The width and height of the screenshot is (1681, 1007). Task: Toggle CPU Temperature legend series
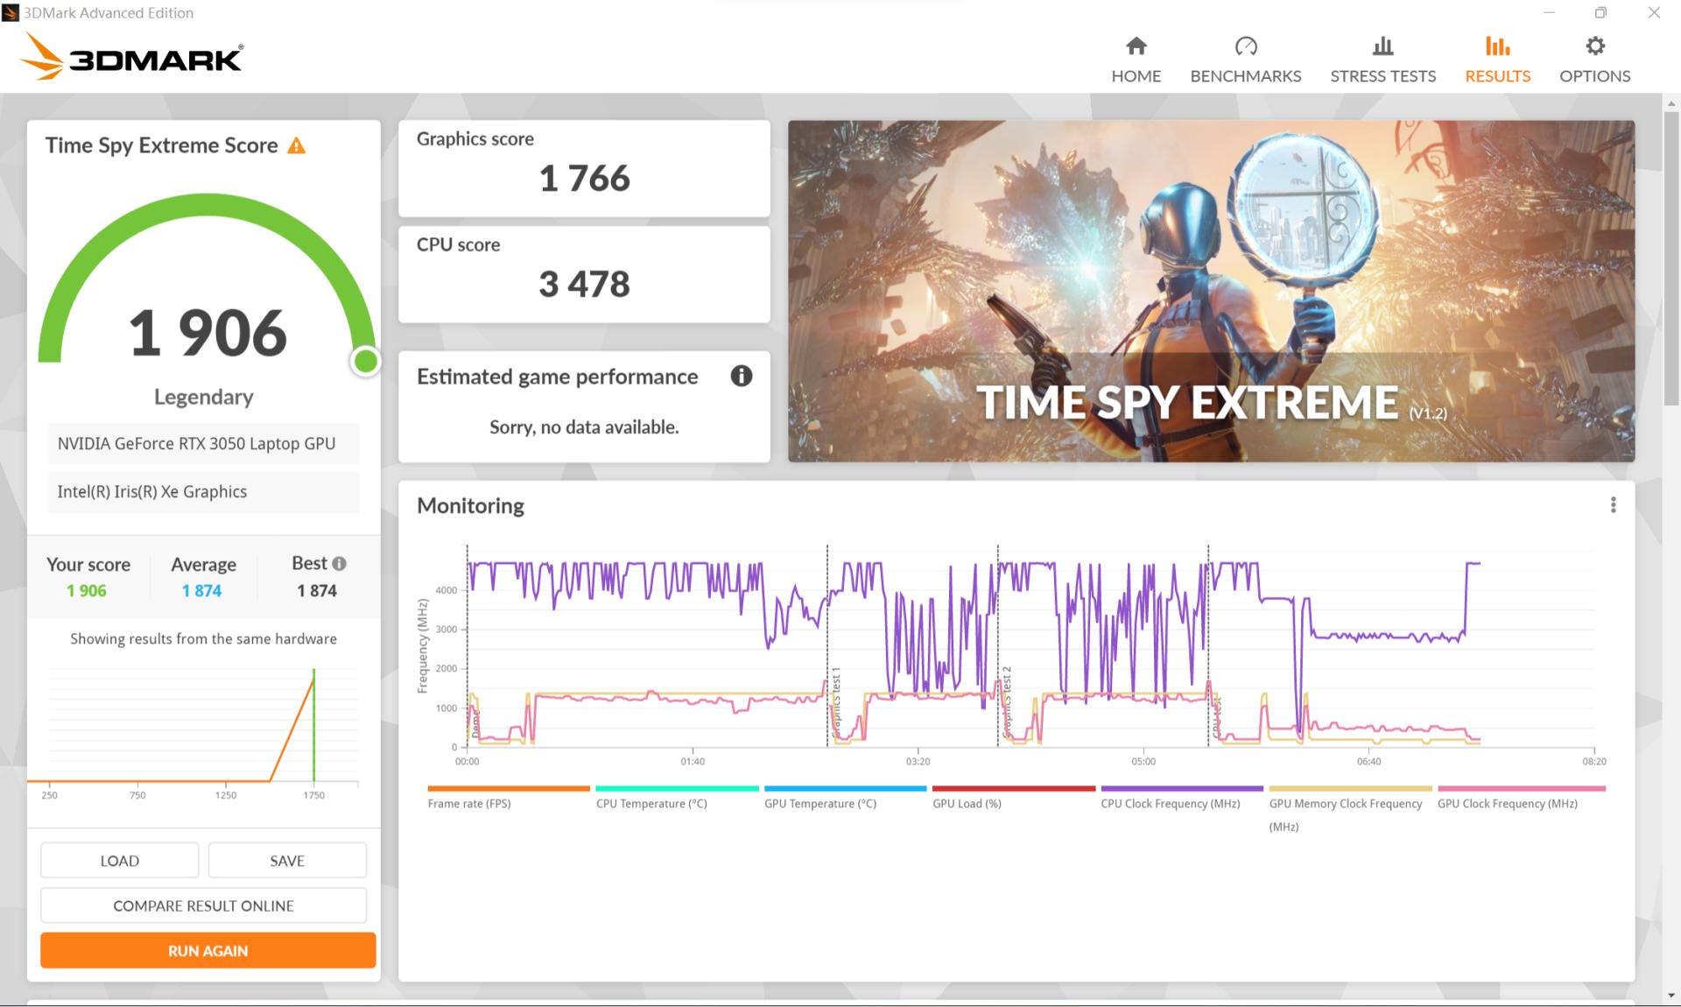point(677,798)
